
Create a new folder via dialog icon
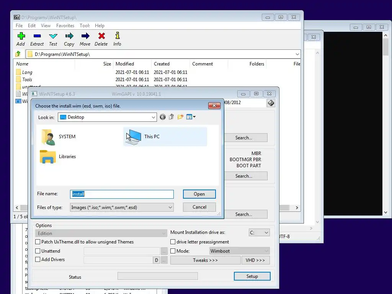(180, 117)
